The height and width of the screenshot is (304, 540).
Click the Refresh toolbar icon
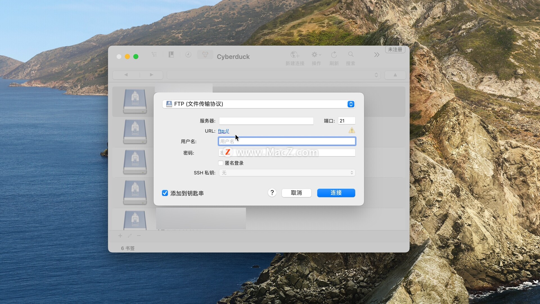tap(334, 55)
